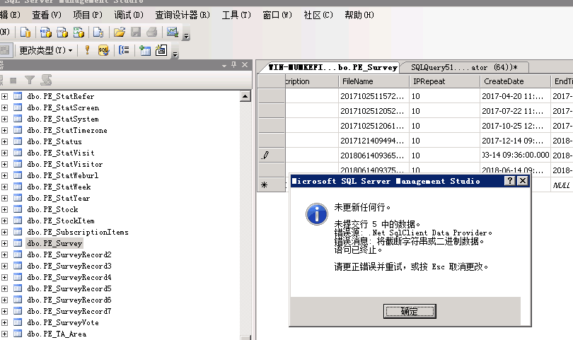Click the Add Derived Table icon
Image resolution: width=573 pixels, height=340 pixels.
coord(161,50)
